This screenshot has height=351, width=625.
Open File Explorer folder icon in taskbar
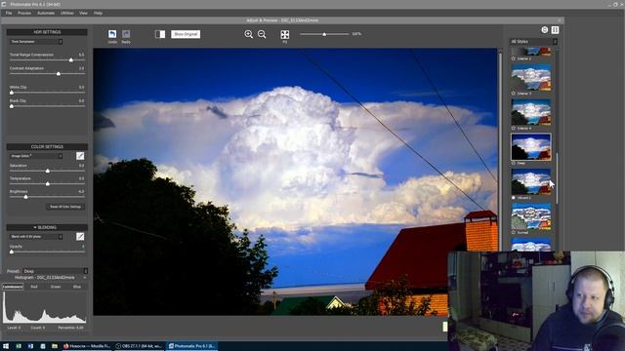pyautogui.click(x=55, y=346)
